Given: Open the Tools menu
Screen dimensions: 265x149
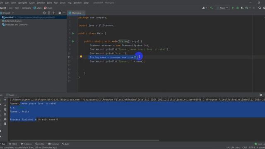Looking at the screenshot, I should pyautogui.click(x=63, y=3).
